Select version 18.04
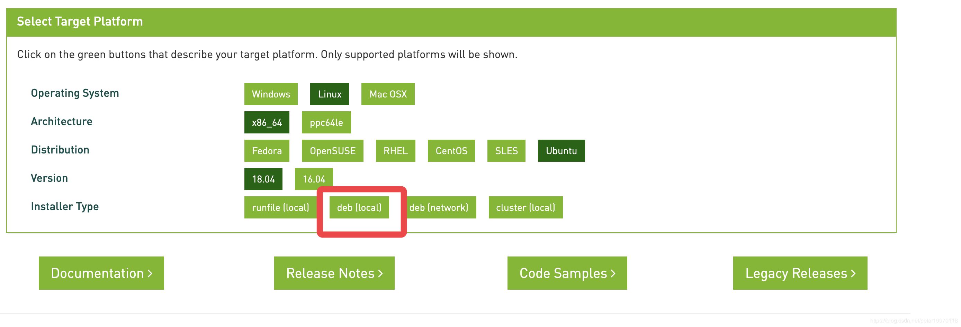This screenshot has height=327, width=961. click(x=263, y=179)
